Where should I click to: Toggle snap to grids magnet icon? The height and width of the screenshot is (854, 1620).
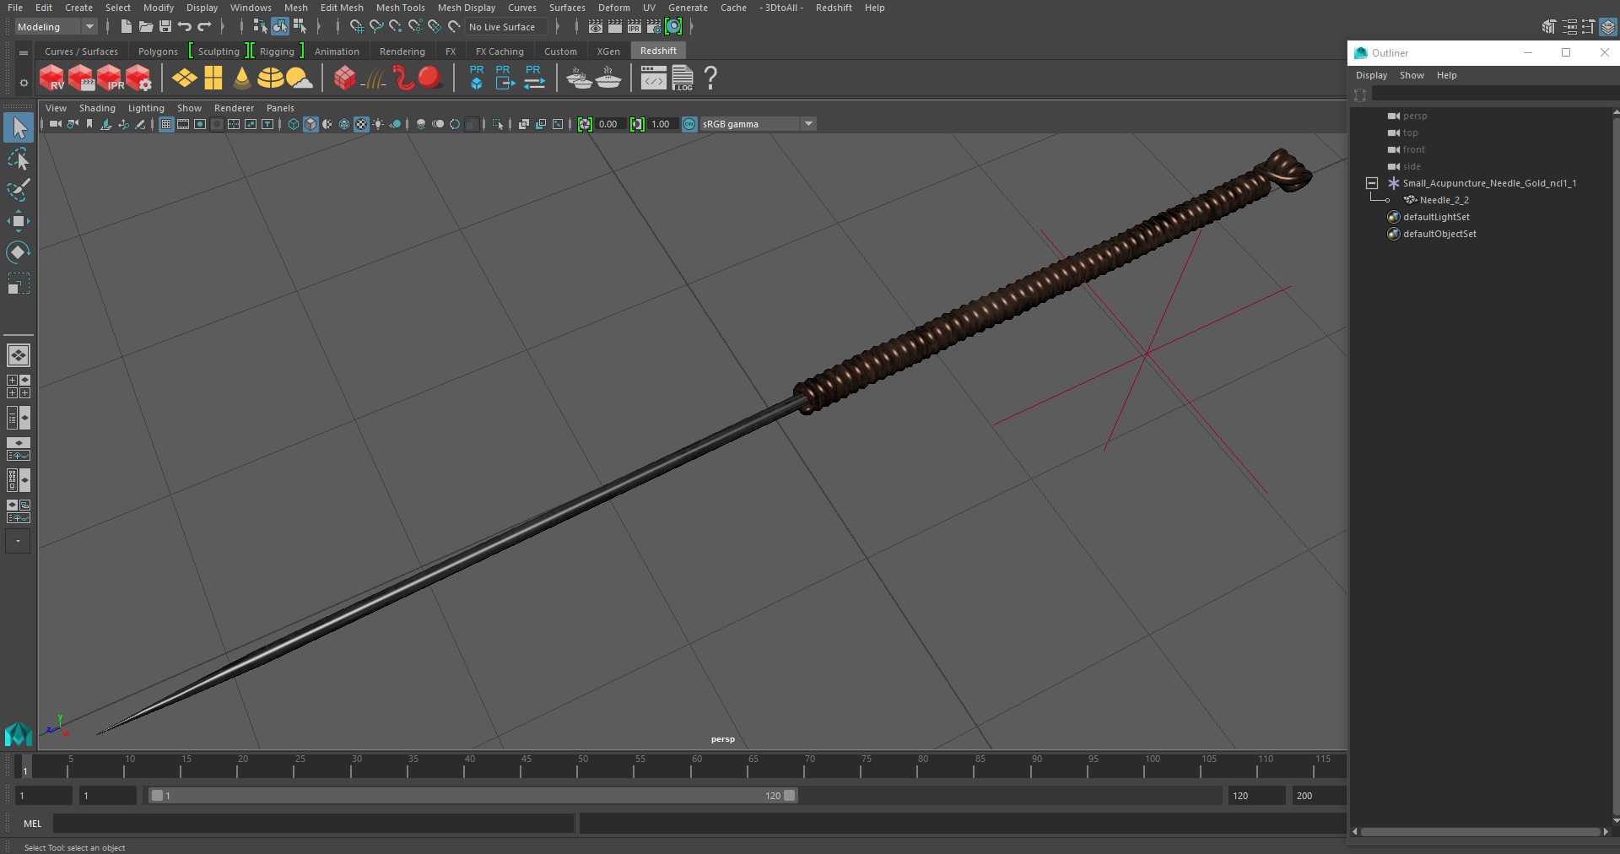click(x=357, y=27)
